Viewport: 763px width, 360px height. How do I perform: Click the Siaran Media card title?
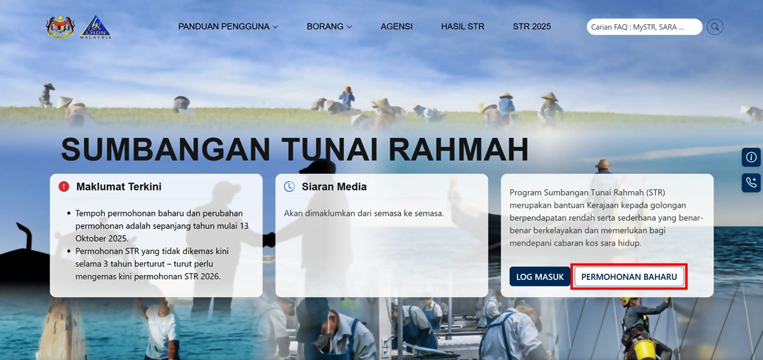pos(334,187)
